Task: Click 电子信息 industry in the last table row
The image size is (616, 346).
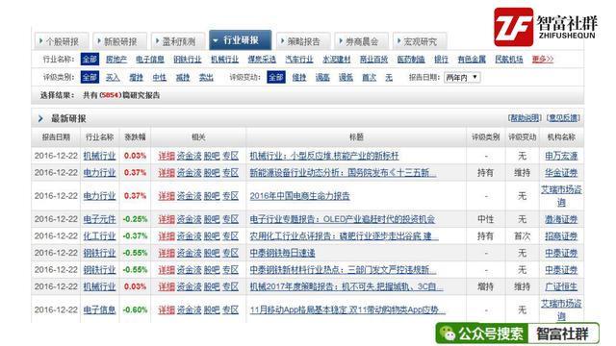Action: coord(99,309)
